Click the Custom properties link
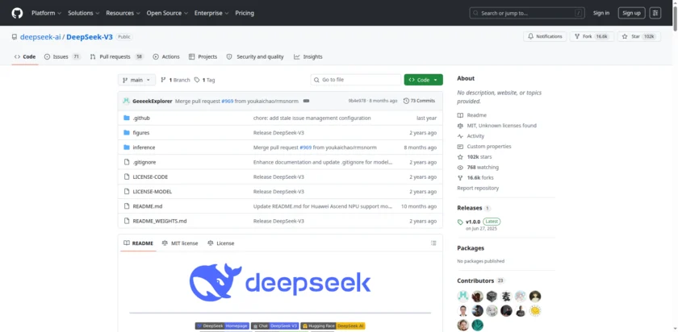 coord(489,147)
